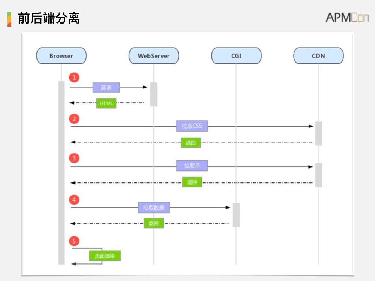Click the 返回 label under 拉取CSS

click(x=191, y=142)
